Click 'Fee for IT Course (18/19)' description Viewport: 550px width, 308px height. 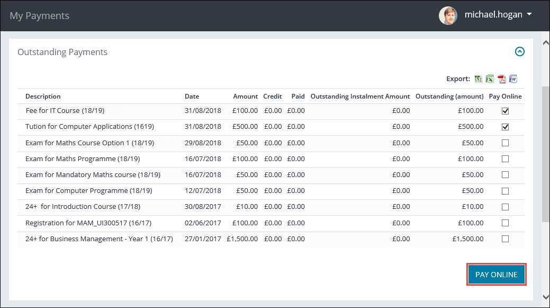pos(65,111)
